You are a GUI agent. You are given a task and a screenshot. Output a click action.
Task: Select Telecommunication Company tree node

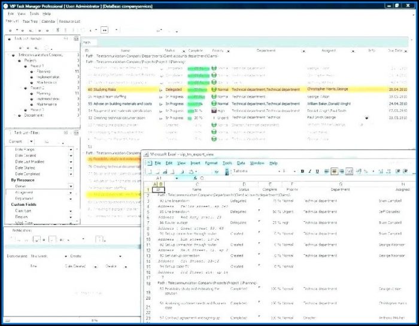[40, 55]
